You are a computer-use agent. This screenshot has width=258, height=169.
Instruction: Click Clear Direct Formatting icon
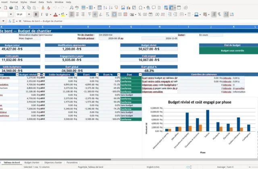[48, 8]
